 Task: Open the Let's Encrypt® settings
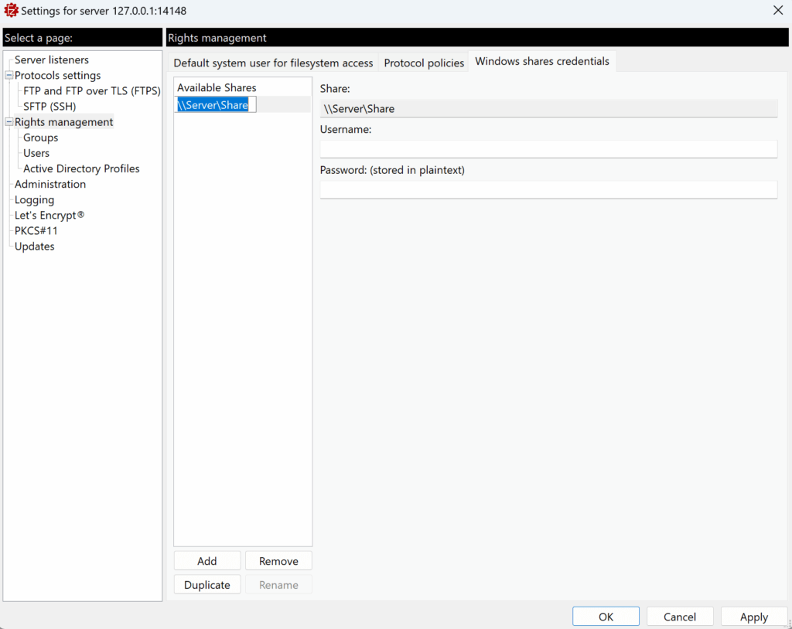tap(49, 216)
